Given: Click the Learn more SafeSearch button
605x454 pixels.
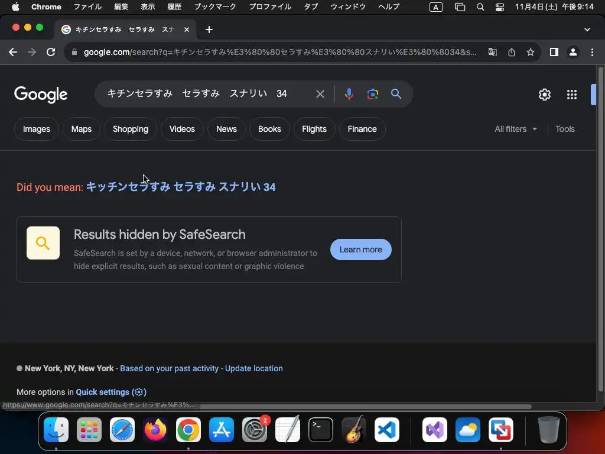Looking at the screenshot, I should coord(361,249).
